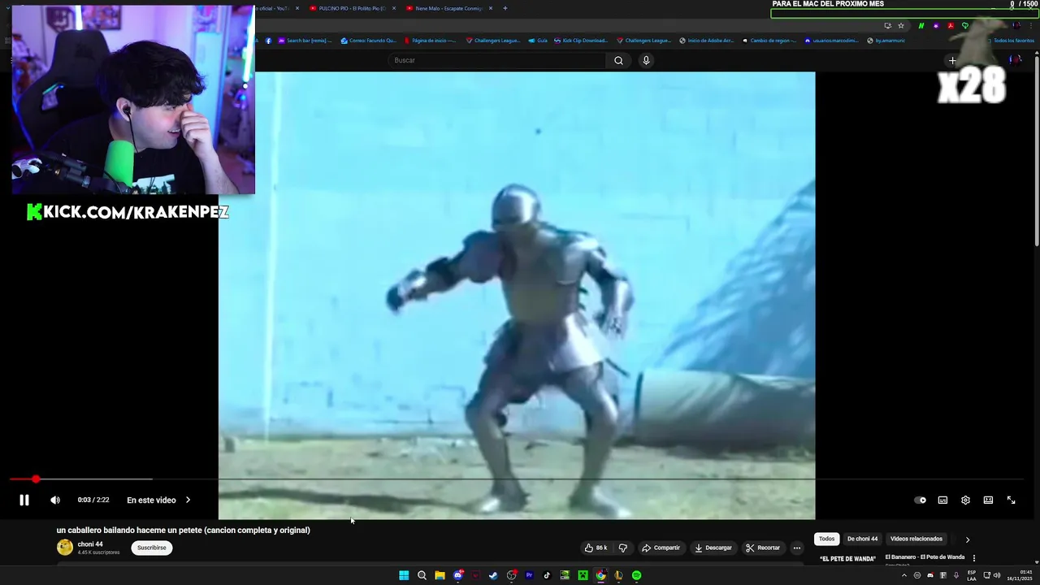Select the 'De choni 44' chip
The height and width of the screenshot is (585, 1040).
point(862,539)
